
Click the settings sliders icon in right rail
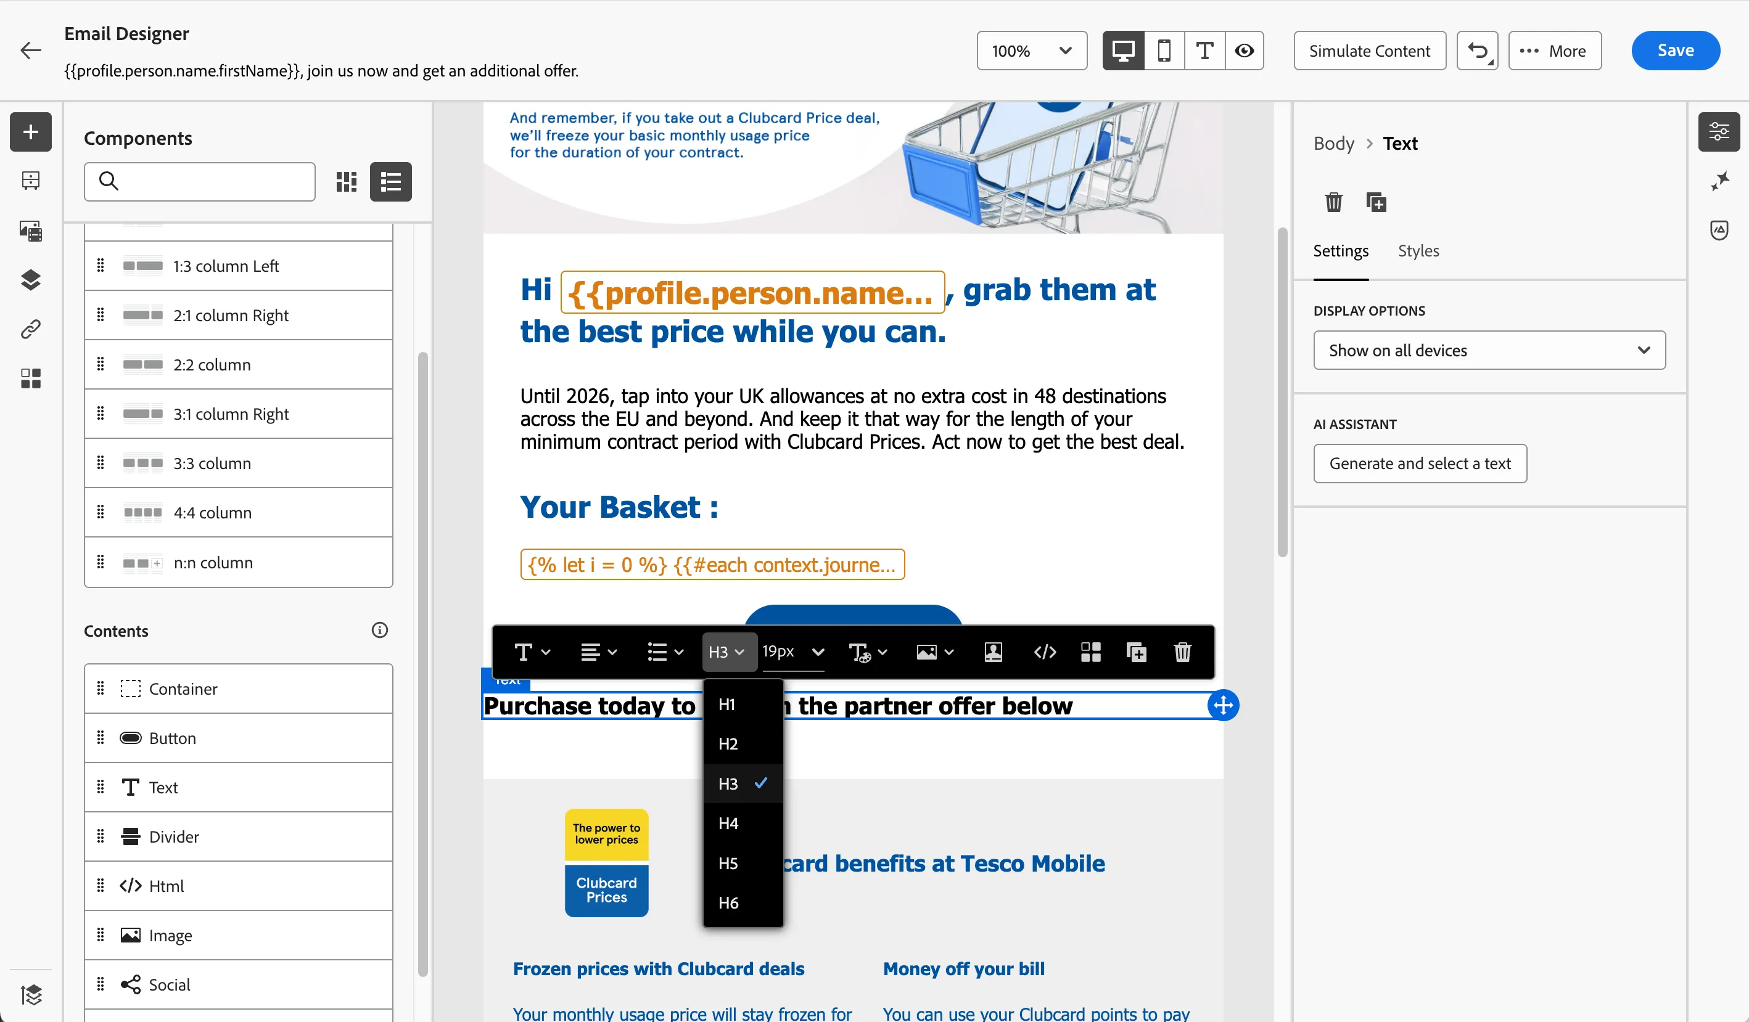point(1719,132)
